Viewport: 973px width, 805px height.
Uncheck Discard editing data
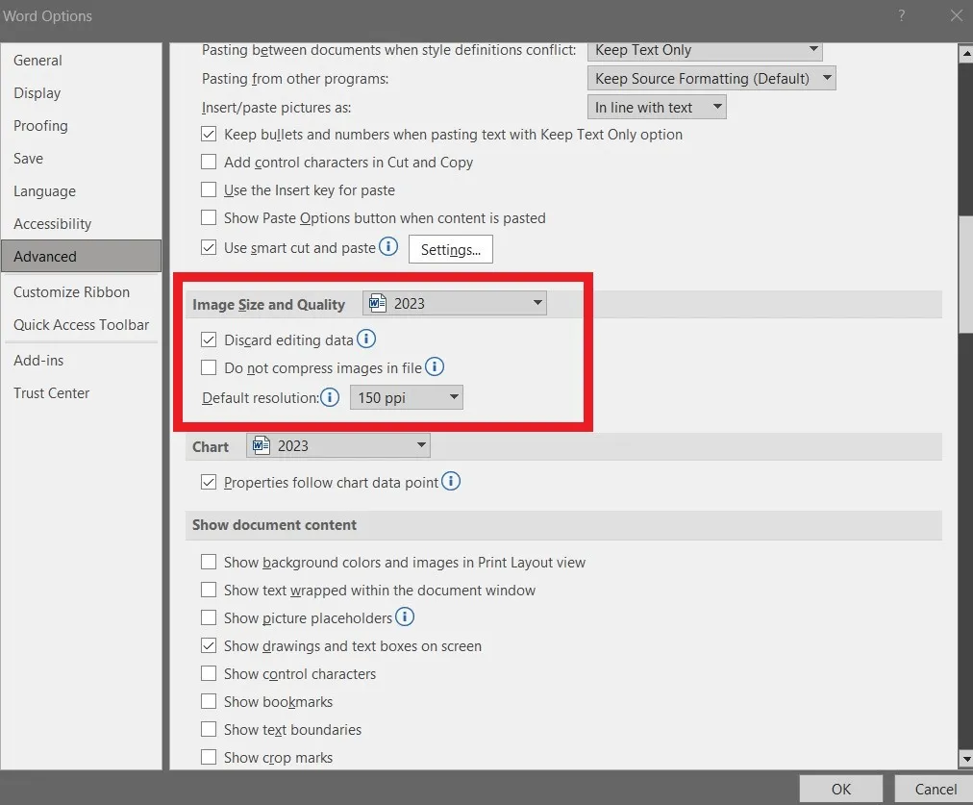point(209,340)
